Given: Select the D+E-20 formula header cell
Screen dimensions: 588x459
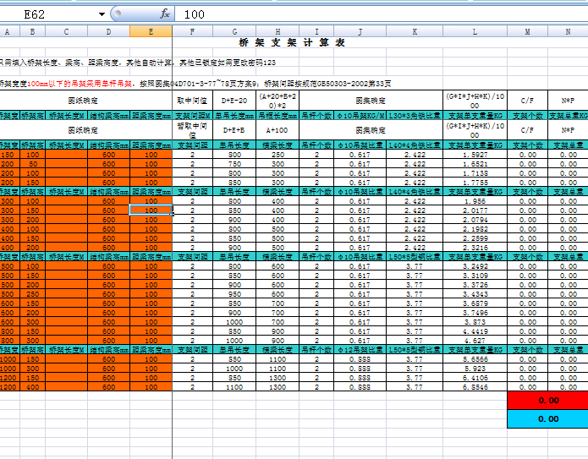Looking at the screenshot, I should coord(234,101).
